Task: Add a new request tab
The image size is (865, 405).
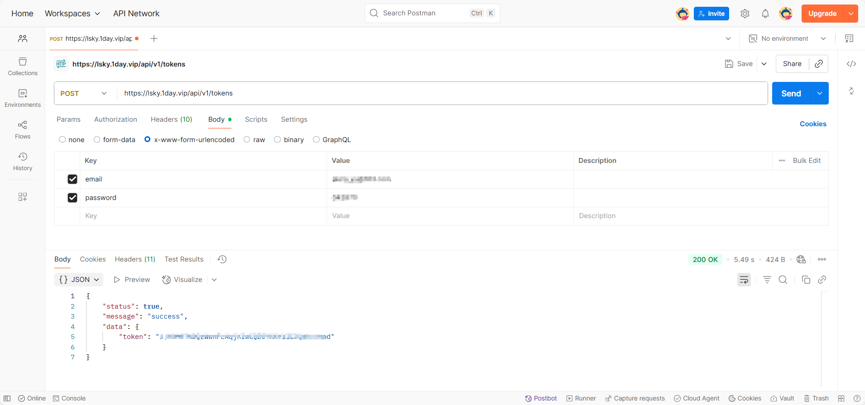Action: pyautogui.click(x=154, y=38)
